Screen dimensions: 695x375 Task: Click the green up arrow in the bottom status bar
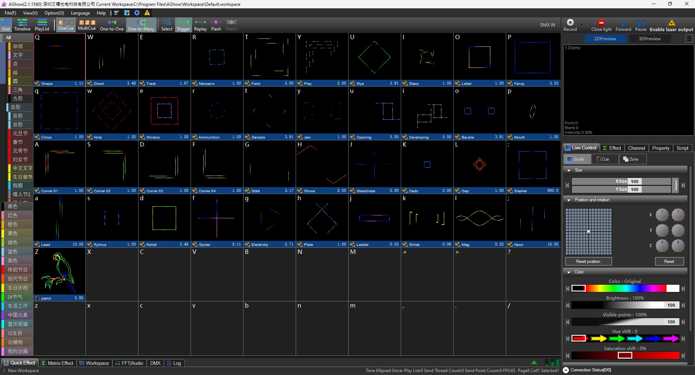534,362
